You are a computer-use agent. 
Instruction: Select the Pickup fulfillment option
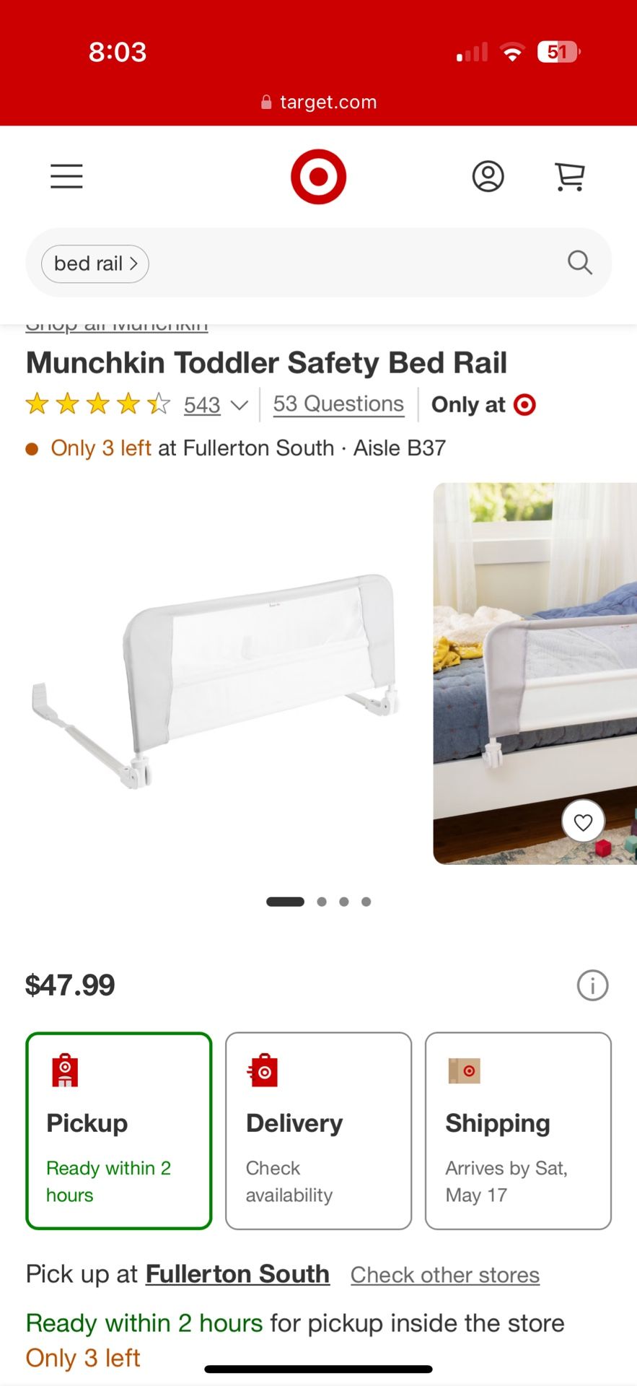point(119,1130)
